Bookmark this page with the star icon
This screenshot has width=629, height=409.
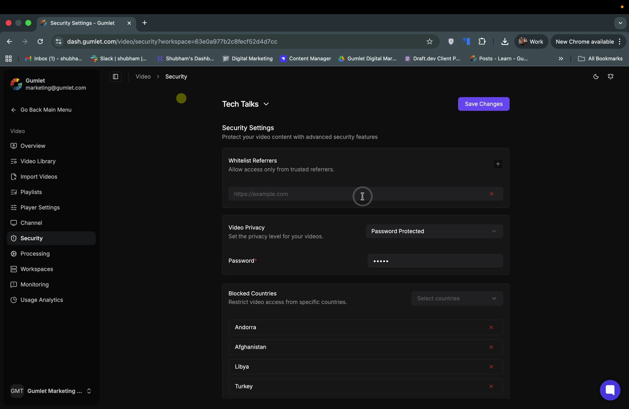tap(429, 42)
